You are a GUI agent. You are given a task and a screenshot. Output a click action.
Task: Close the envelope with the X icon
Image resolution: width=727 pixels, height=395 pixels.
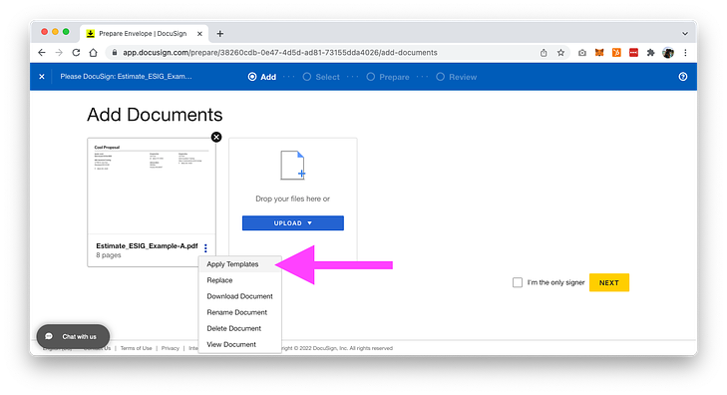click(42, 77)
